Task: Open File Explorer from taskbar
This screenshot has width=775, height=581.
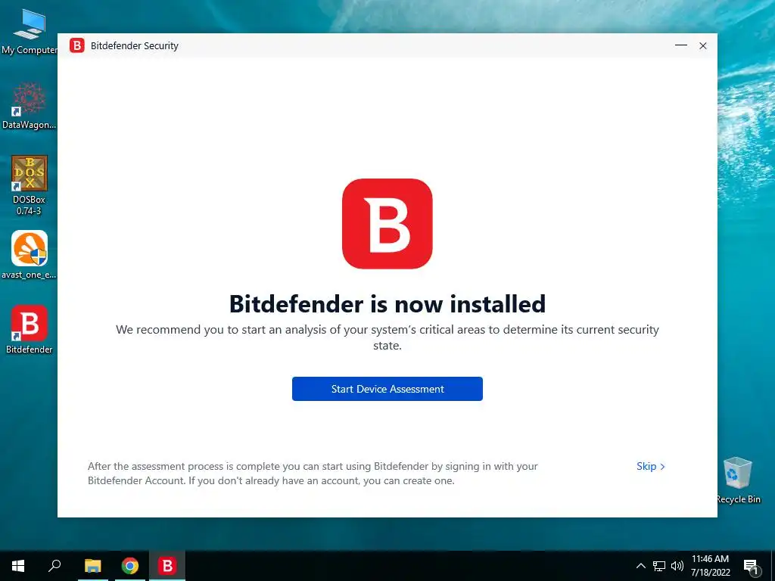Action: (x=92, y=566)
